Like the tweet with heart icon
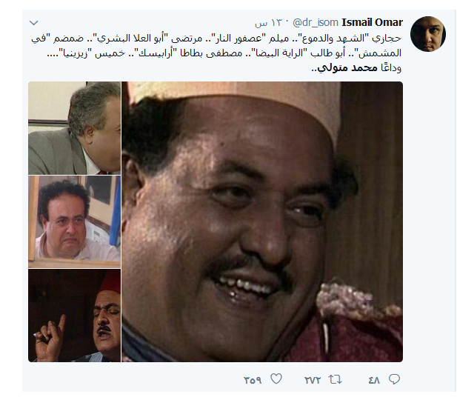Viewport: 457px width, 397px height. [276, 379]
